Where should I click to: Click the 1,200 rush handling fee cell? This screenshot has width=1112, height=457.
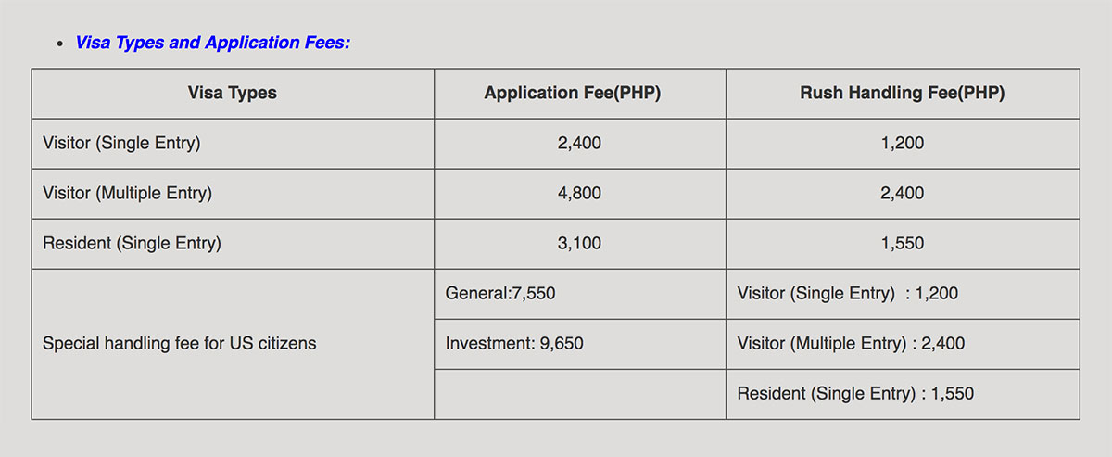903,144
